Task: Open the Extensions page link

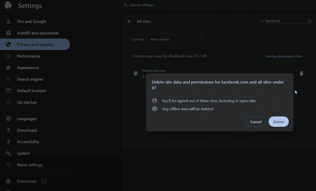Action: click(x=27, y=181)
